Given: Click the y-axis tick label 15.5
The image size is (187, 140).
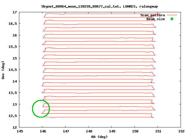Looking at the screenshot, I should pos(13,47).
